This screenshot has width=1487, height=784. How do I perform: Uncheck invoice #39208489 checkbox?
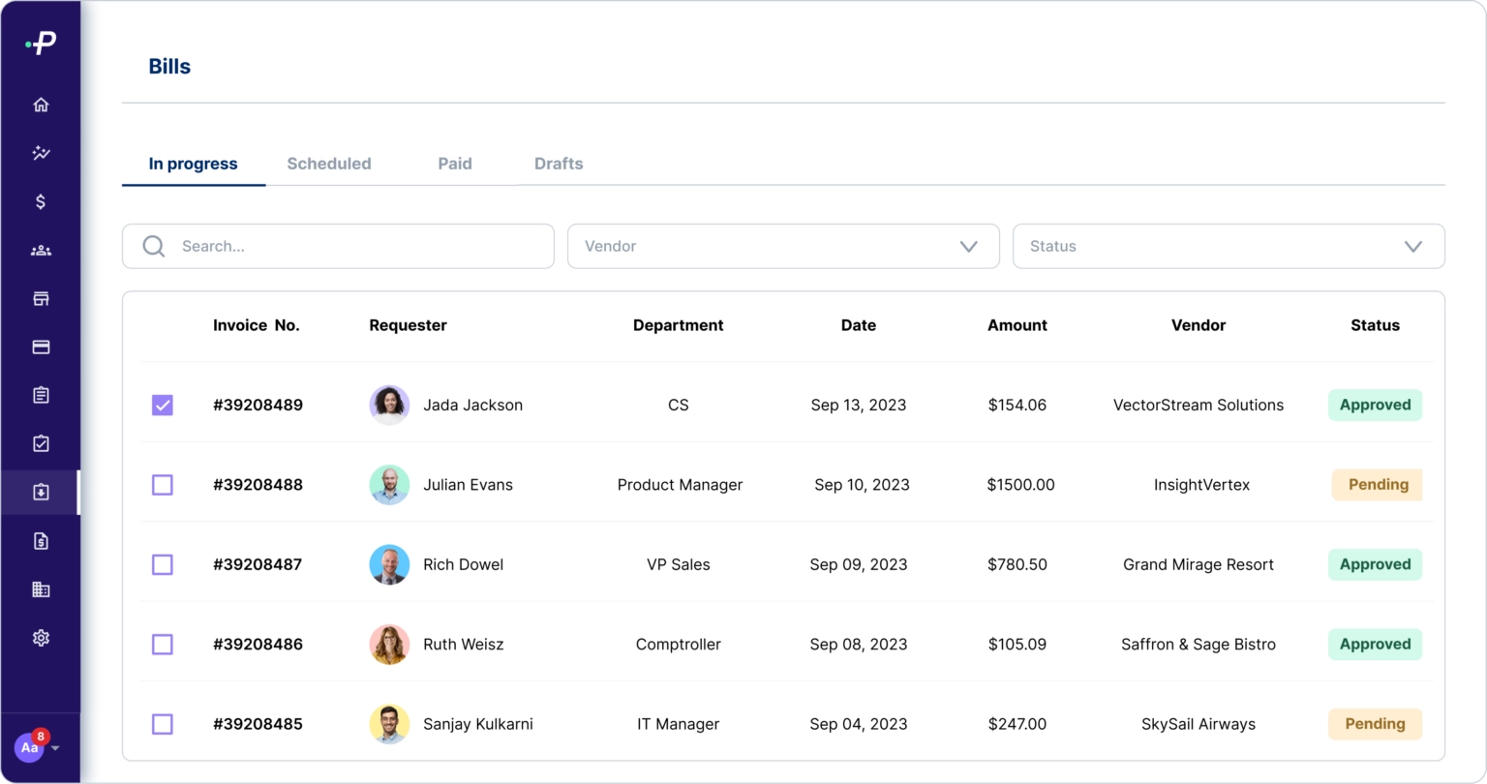tap(163, 405)
